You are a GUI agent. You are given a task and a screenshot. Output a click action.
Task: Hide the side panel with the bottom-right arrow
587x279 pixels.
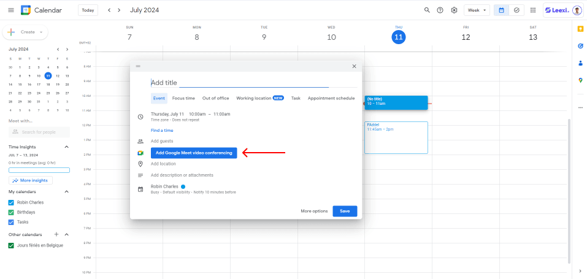(580, 271)
